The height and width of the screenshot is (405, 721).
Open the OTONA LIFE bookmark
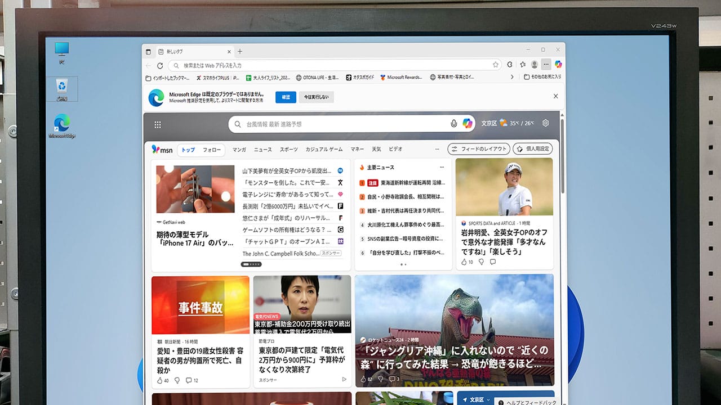click(318, 78)
